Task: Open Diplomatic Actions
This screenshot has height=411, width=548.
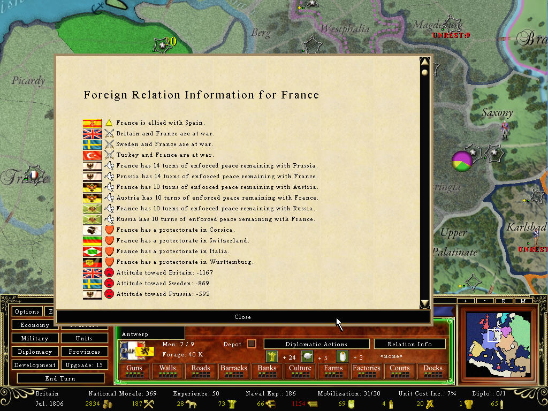Action: [316, 344]
